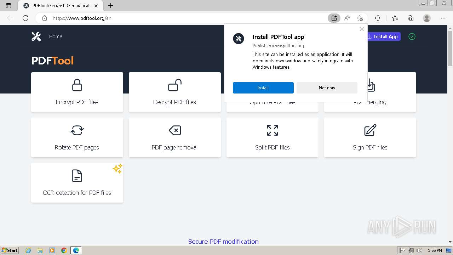This screenshot has height=255, width=453.
Task: Close the PDFTool browser tab
Action: 96,6
